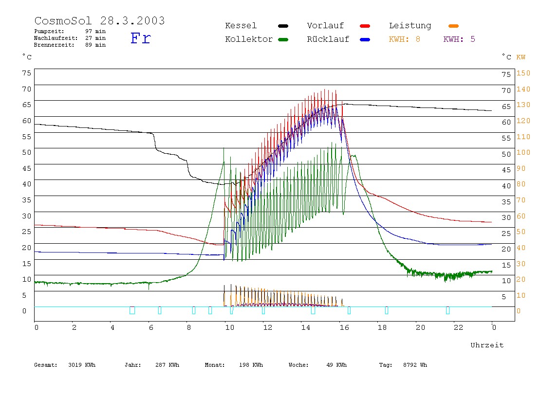Click hour "14" on the Uhrzeit axis

pyautogui.click(x=305, y=327)
